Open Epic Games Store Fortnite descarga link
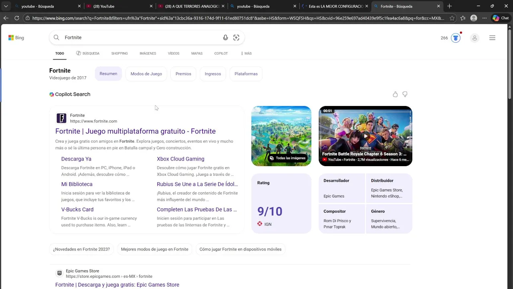 [x=117, y=285]
